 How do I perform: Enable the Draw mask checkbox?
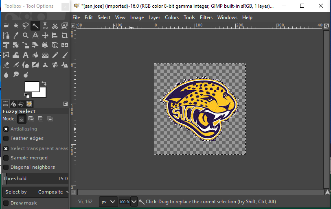[6, 203]
